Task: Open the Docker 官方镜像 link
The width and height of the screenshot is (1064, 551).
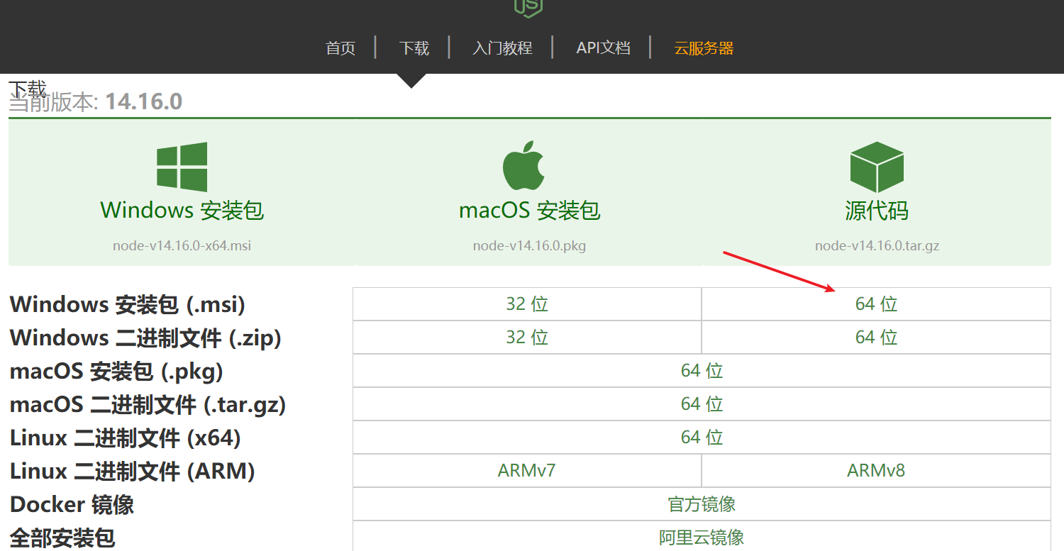Action: pos(702,504)
